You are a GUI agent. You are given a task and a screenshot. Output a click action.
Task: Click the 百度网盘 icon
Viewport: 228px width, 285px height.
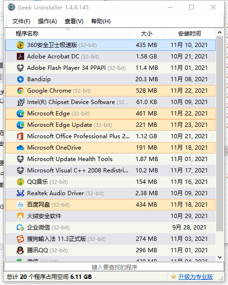(20, 205)
